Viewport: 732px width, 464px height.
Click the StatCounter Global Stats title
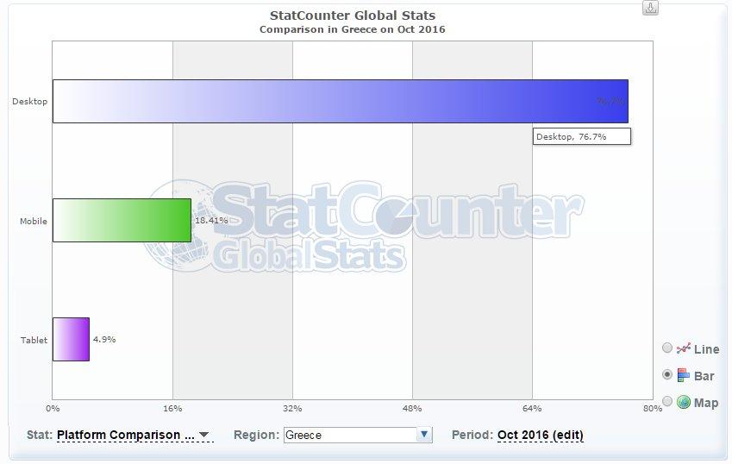pos(353,16)
